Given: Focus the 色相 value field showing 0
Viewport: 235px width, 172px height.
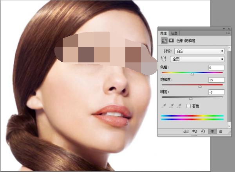Looking at the screenshot, I should (216, 67).
